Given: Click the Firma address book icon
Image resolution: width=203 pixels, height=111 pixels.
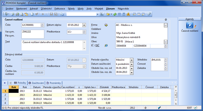Looking at the screenshot, I should pos(106,25).
